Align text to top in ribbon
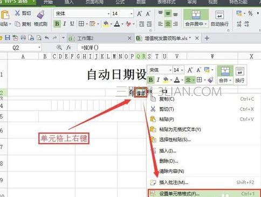The image size is (261, 197). [x=160, y=13]
